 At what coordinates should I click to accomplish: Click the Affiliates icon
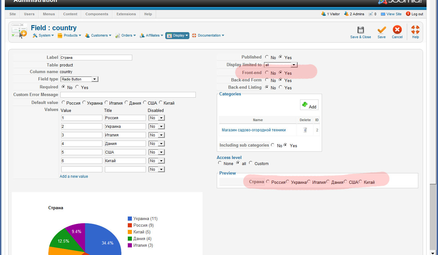[142, 35]
